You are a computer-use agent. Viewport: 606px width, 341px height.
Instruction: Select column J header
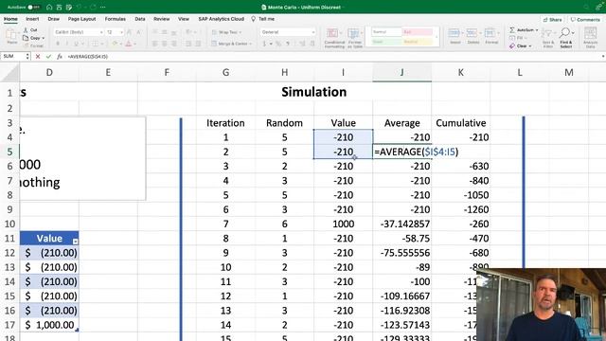pyautogui.click(x=401, y=72)
